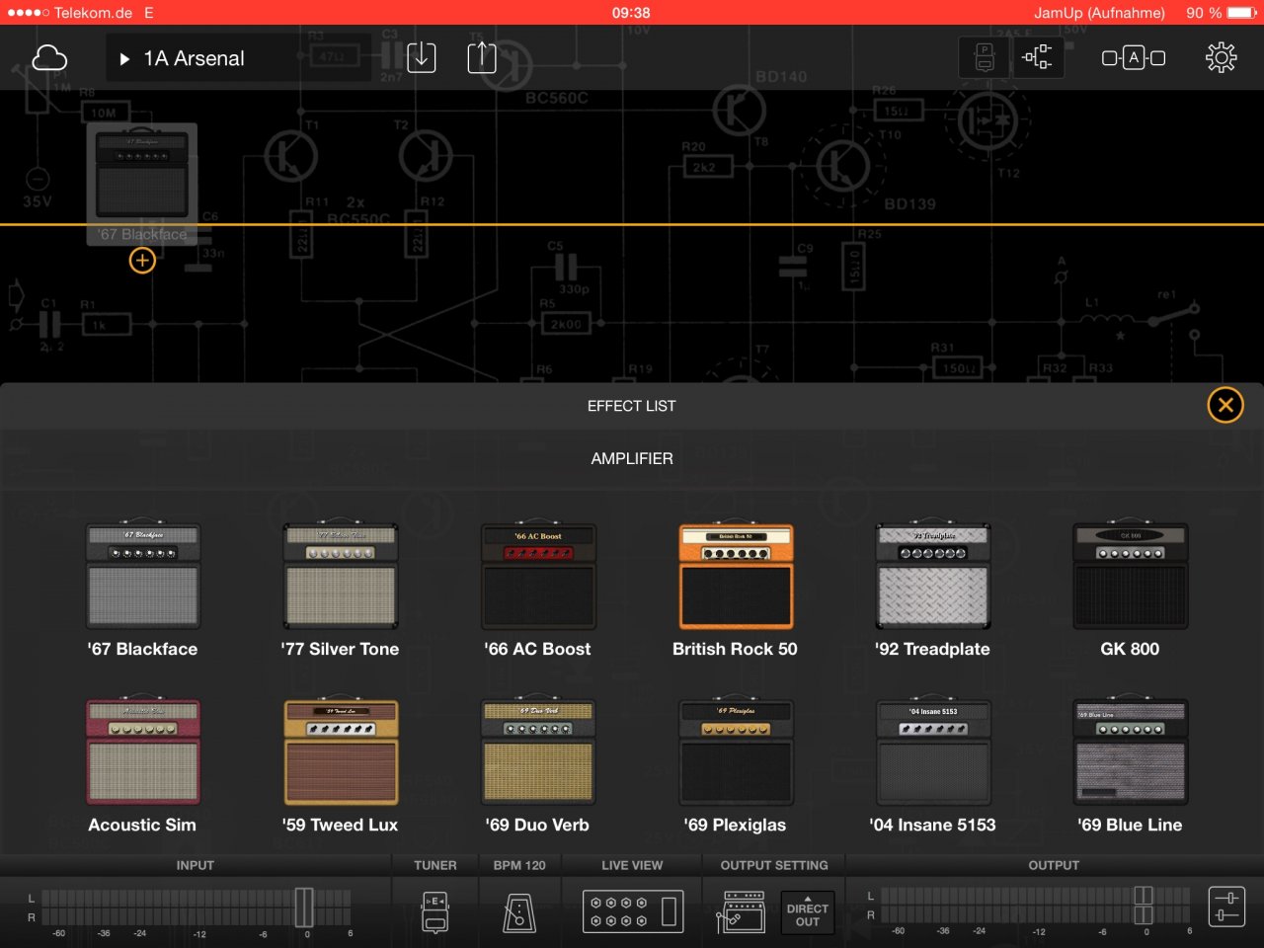Tap the battery indicator in status bar

[1240, 13]
